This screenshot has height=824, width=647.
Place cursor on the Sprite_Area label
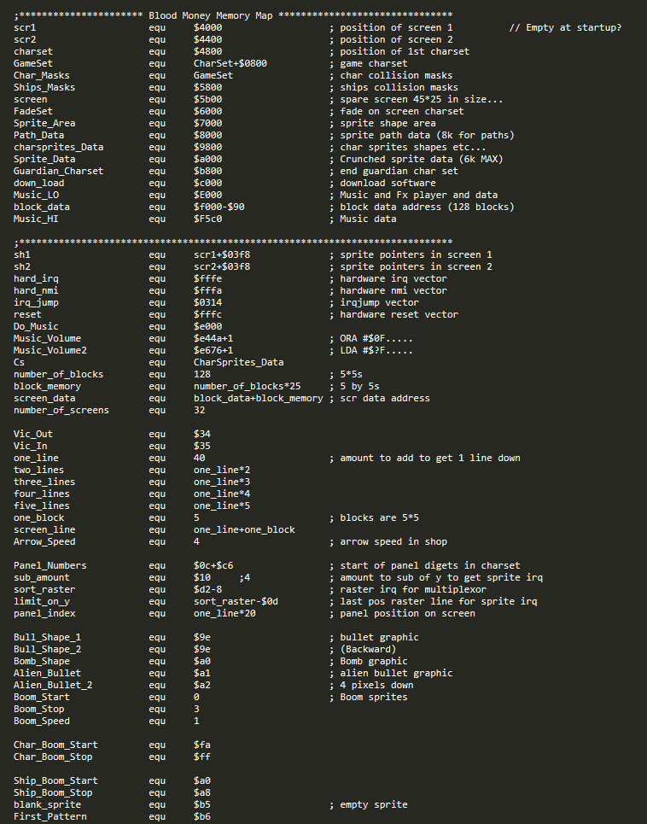pyautogui.click(x=44, y=123)
